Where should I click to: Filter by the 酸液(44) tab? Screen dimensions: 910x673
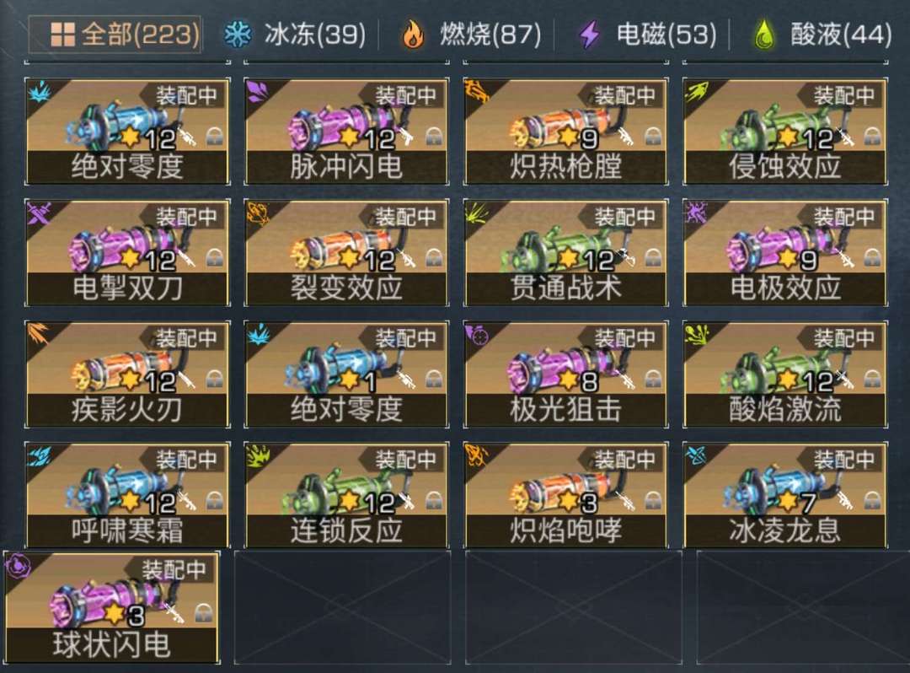click(x=822, y=35)
